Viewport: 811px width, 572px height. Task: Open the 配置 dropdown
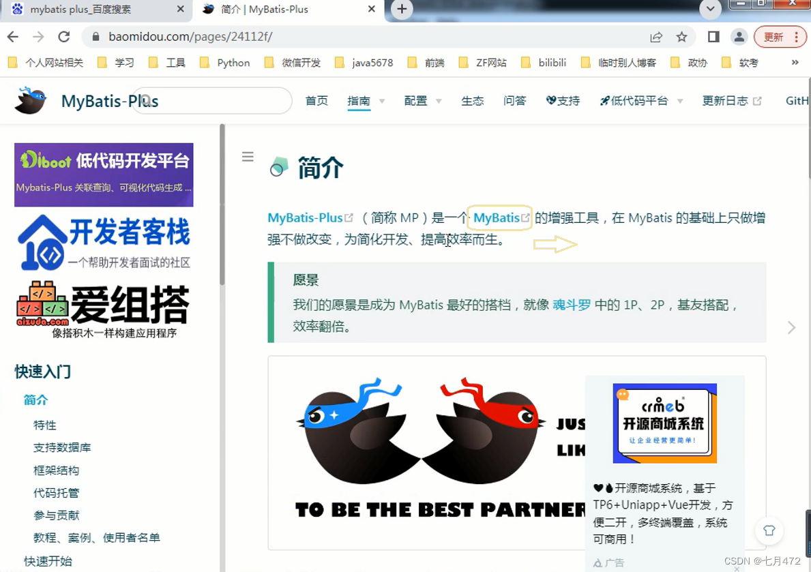point(418,100)
